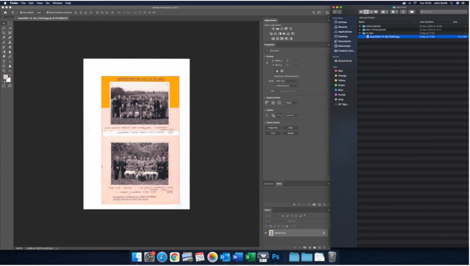Open the RGB Color mode dropdown
Image resolution: width=470 pixels, height=266 pixels.
click(287, 81)
